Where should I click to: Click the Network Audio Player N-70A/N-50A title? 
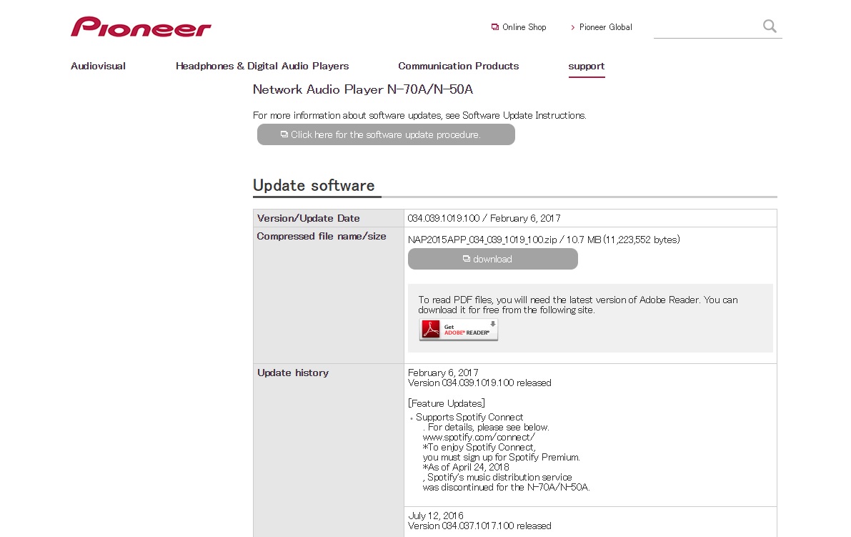363,89
